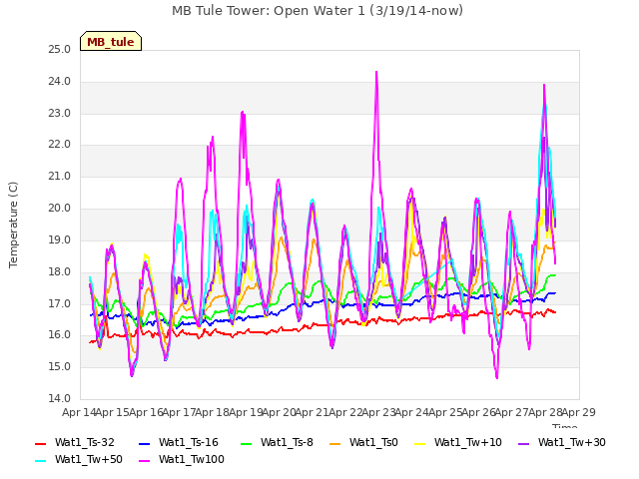Click the Apr 28 magenta peak near 23.9
This screenshot has width=639, height=479.
[x=544, y=85]
